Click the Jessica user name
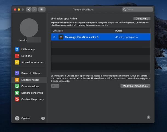Screen dimensions: 167x132 pyautogui.click(x=23, y=40)
